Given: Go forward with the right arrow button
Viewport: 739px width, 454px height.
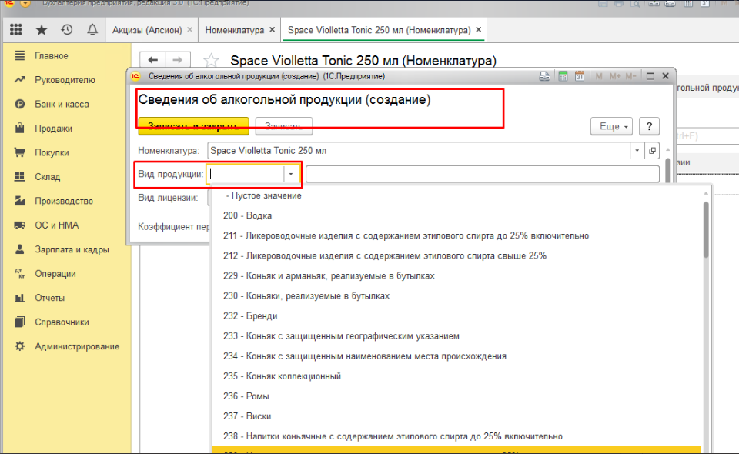Looking at the screenshot, I should point(178,60).
